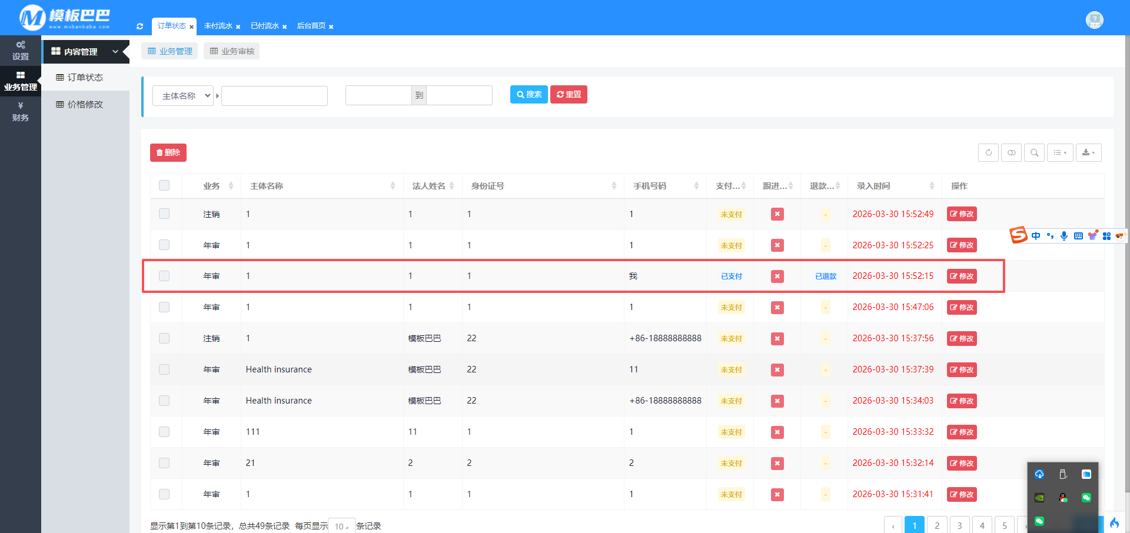Open the columns list dropdown button
The height and width of the screenshot is (533, 1130).
coord(1059,153)
